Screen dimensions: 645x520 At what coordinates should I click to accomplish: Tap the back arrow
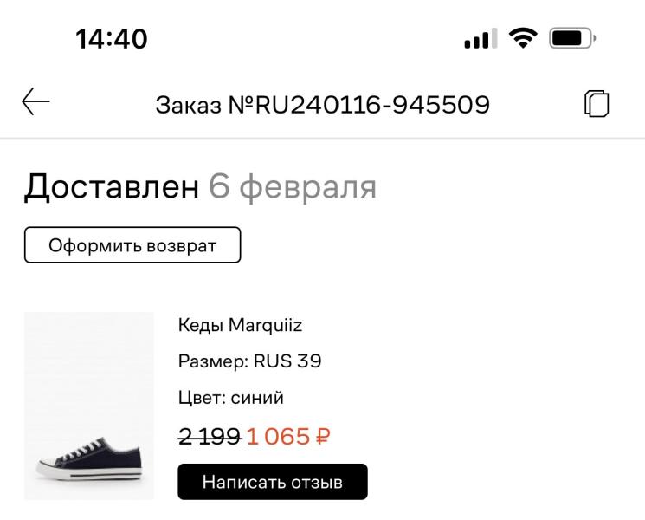point(36,104)
